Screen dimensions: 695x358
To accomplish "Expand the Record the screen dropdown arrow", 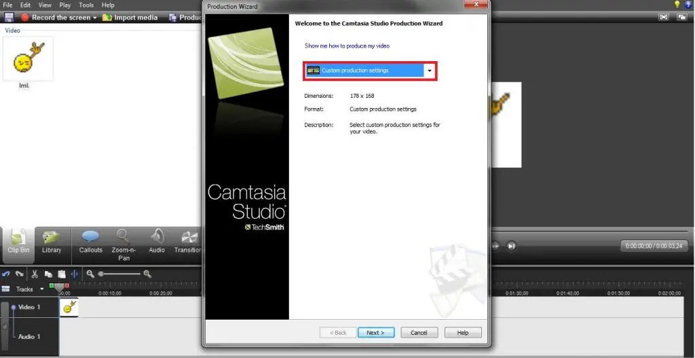I will (x=94, y=18).
